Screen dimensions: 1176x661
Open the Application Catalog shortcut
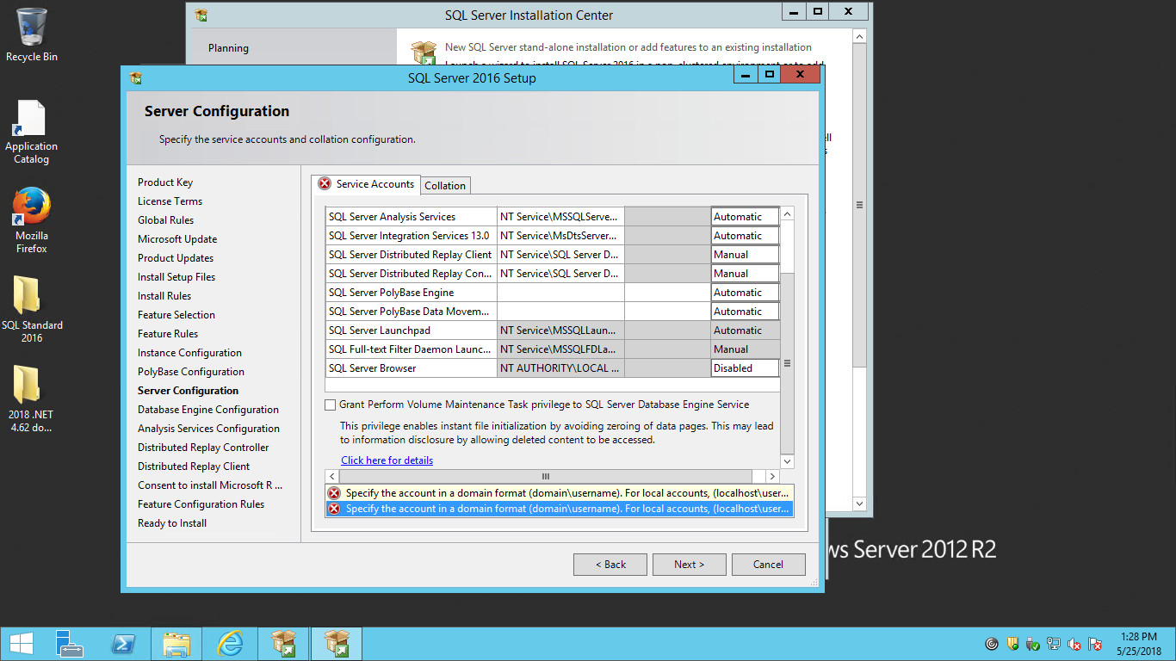[32, 129]
